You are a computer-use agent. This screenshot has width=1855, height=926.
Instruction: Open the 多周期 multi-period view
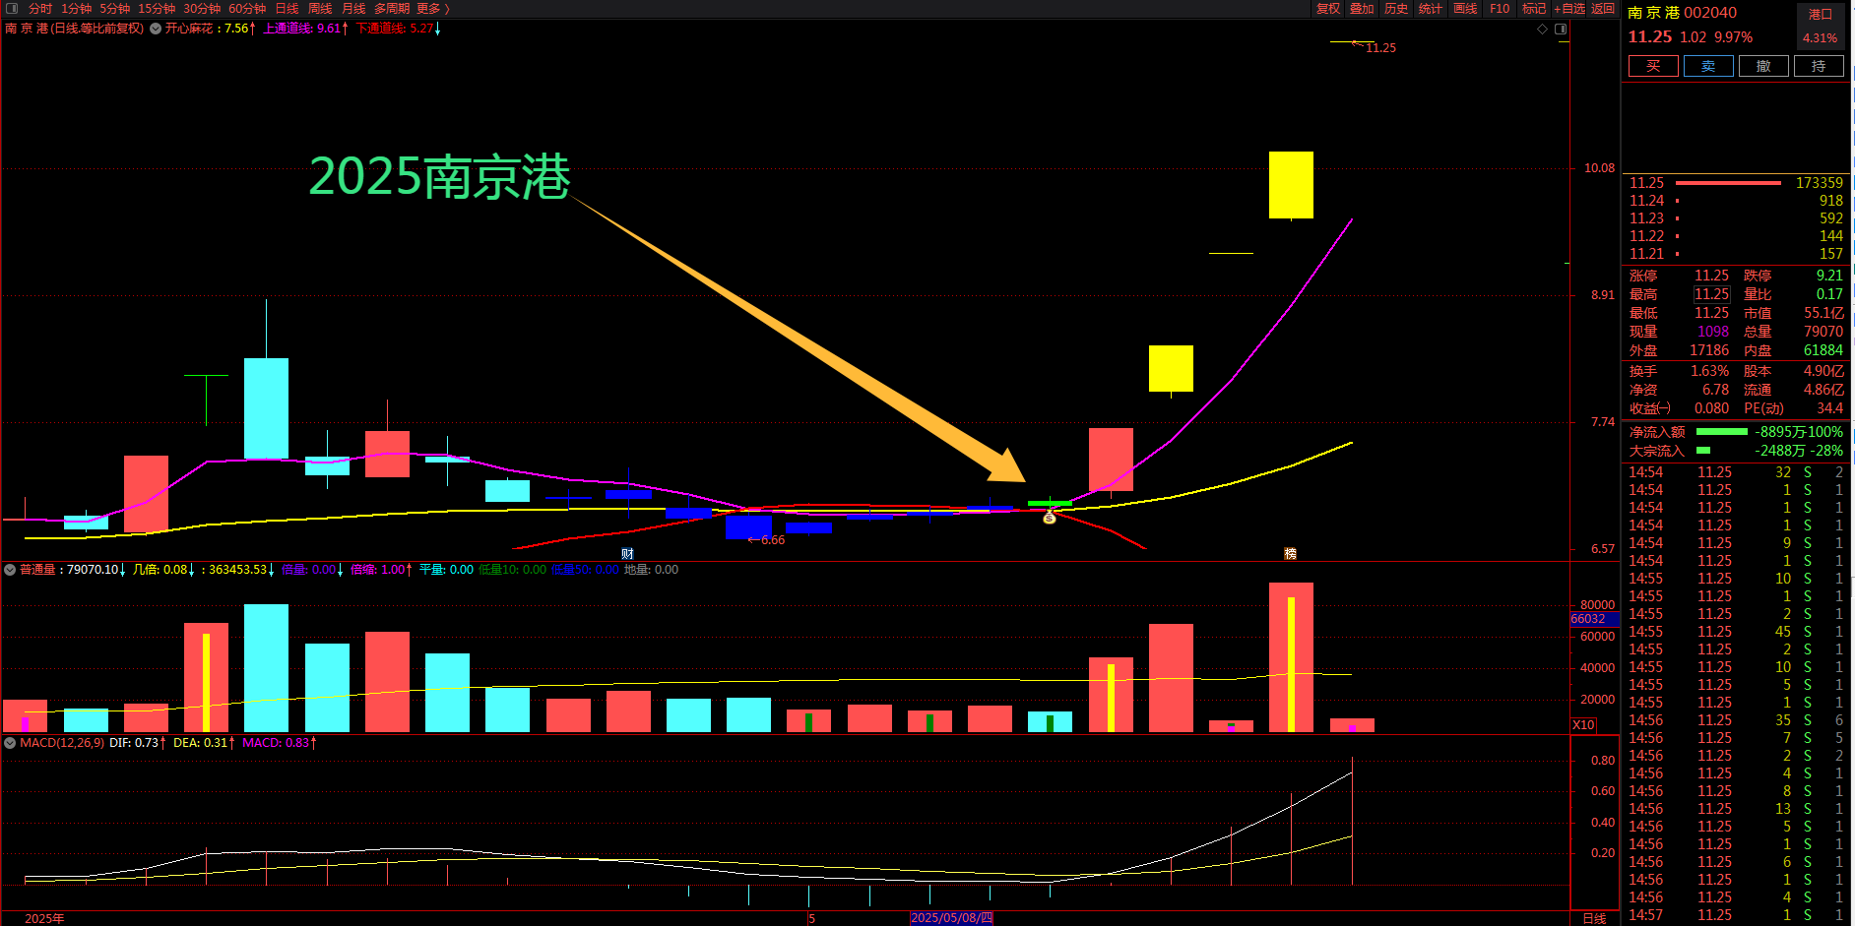[x=392, y=8]
